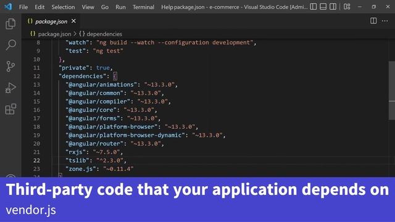Screen dimensions: 395x222
Task: Click the "^2.3.0" version value
Action: coord(110,160)
